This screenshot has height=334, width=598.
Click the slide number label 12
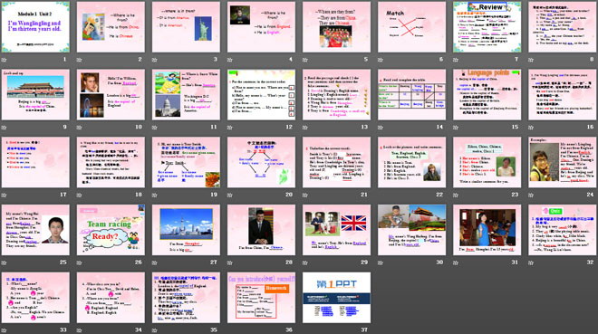click(289, 128)
